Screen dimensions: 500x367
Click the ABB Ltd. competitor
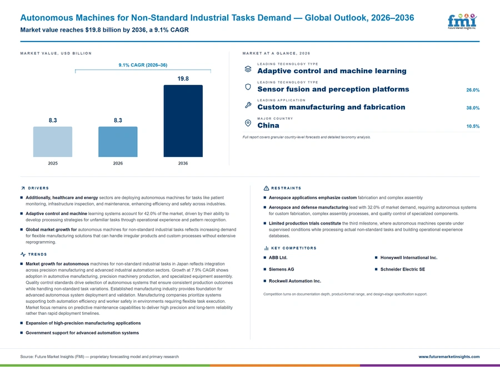[278, 257]
